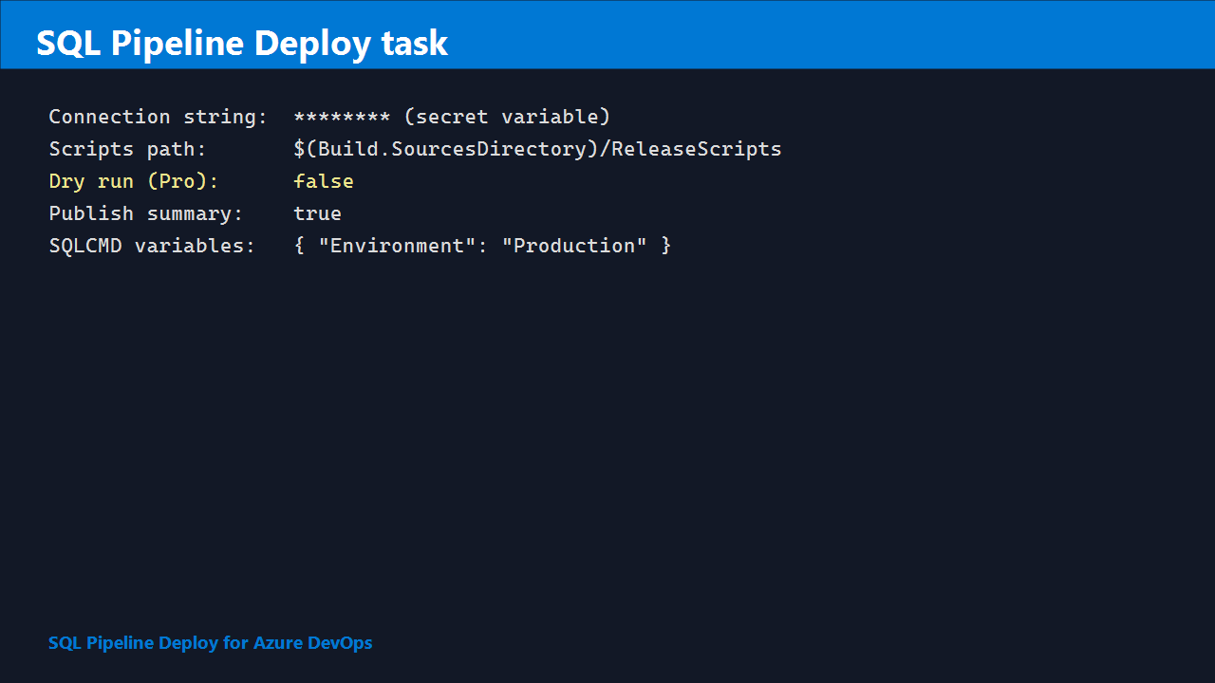
Task: Select the 'Dry run (Pro):' label
Action: pyautogui.click(x=134, y=181)
